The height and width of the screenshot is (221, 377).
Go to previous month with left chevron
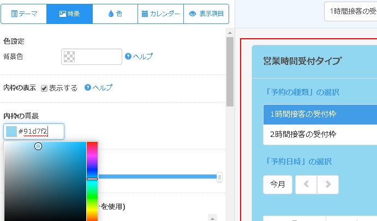[306, 184]
